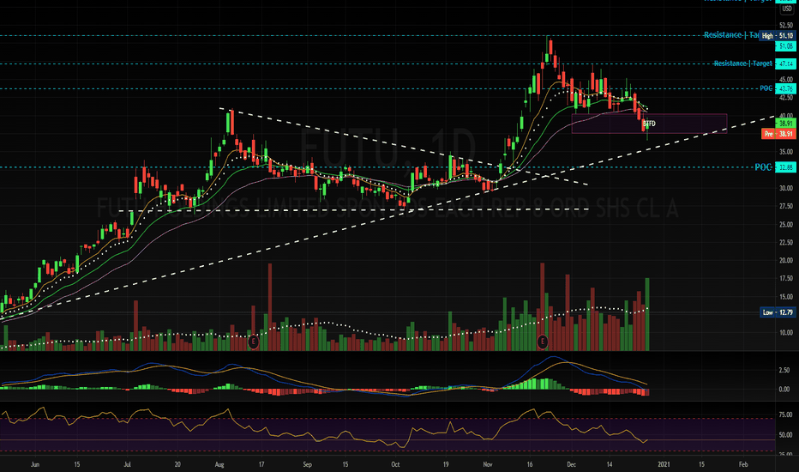Click the Low 12.79 price label
Viewport: 799px width, 472px height.
777,312
